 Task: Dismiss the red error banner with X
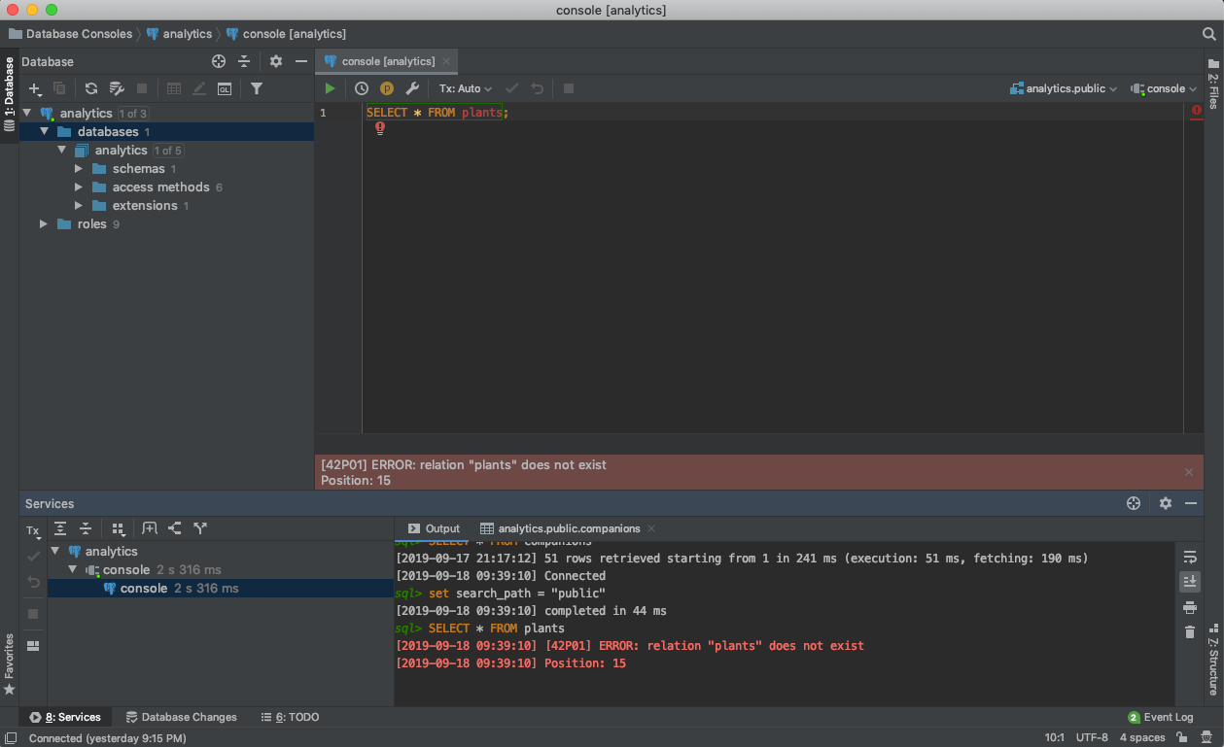coord(1188,472)
